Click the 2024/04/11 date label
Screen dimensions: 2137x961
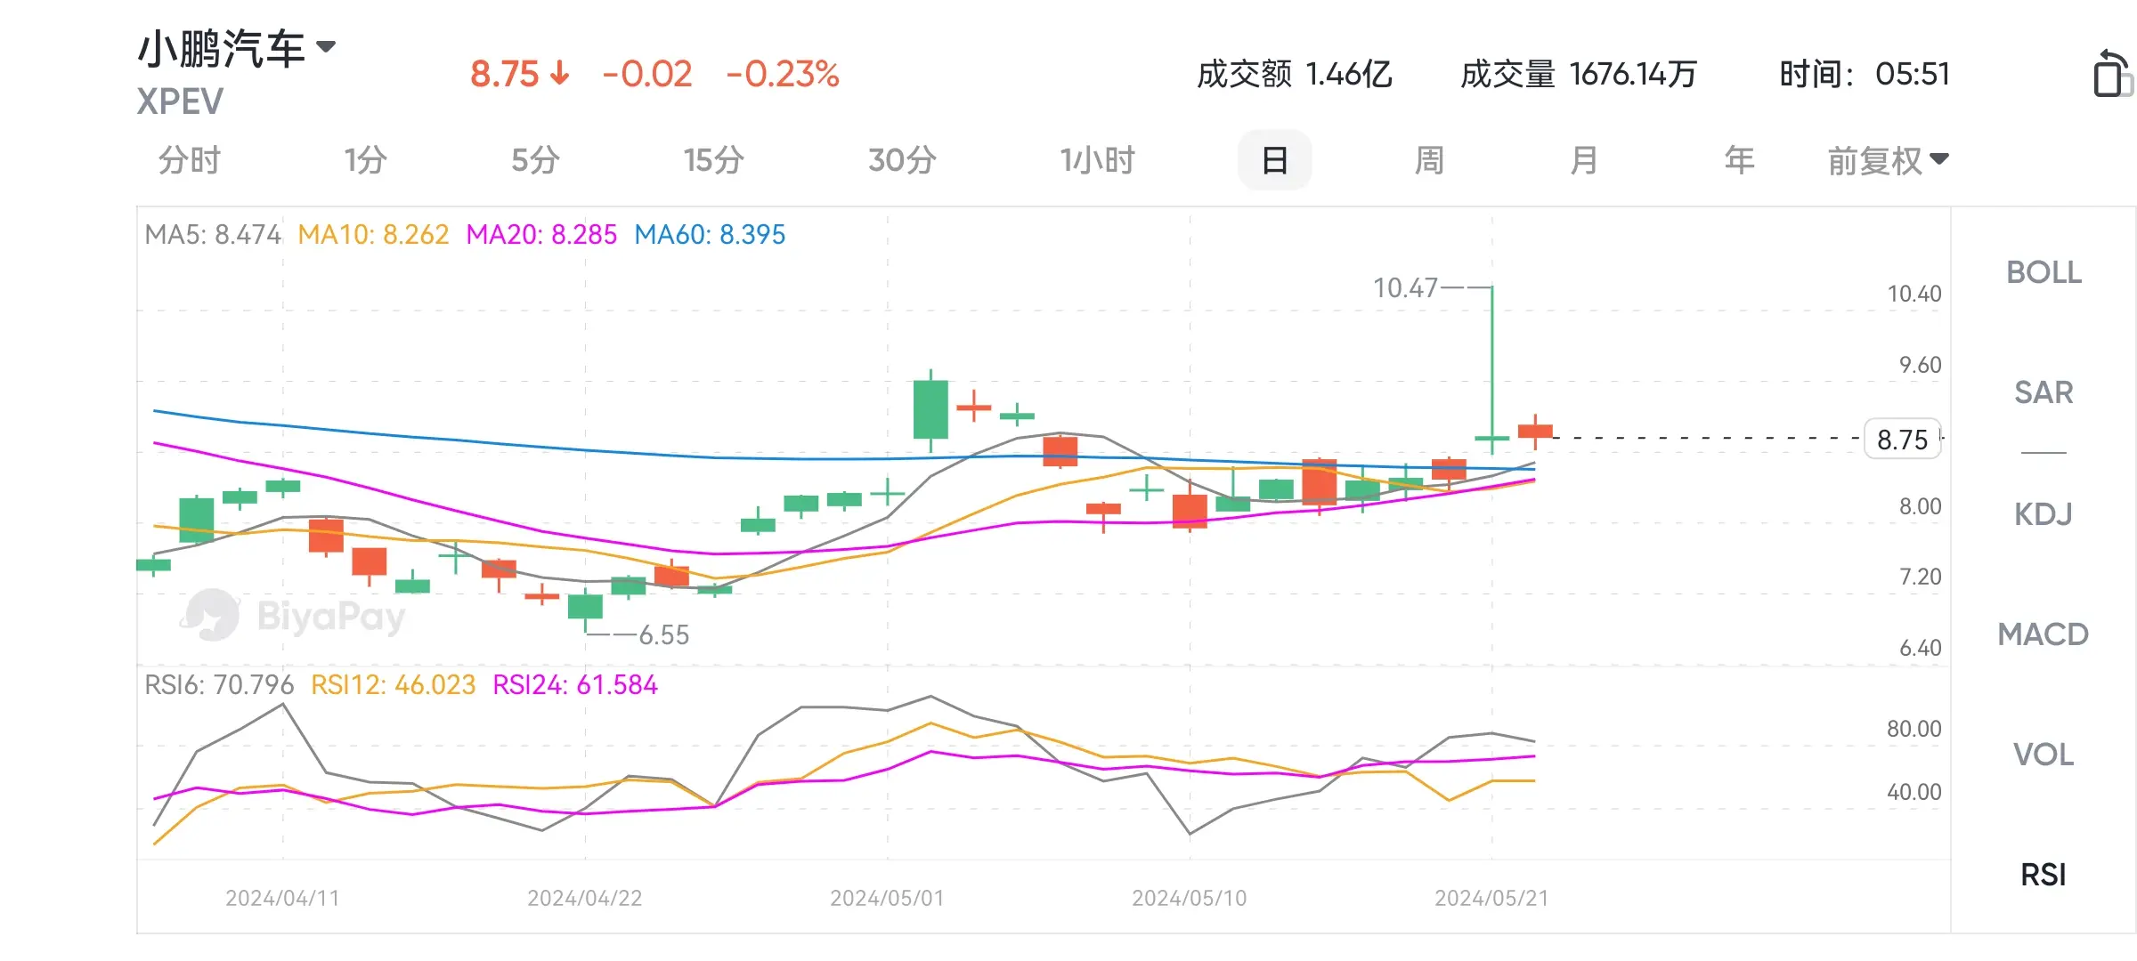click(x=282, y=899)
